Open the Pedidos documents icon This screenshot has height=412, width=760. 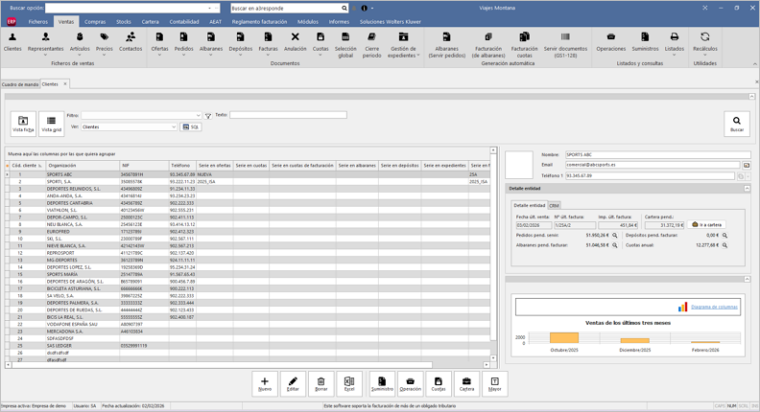pos(183,43)
